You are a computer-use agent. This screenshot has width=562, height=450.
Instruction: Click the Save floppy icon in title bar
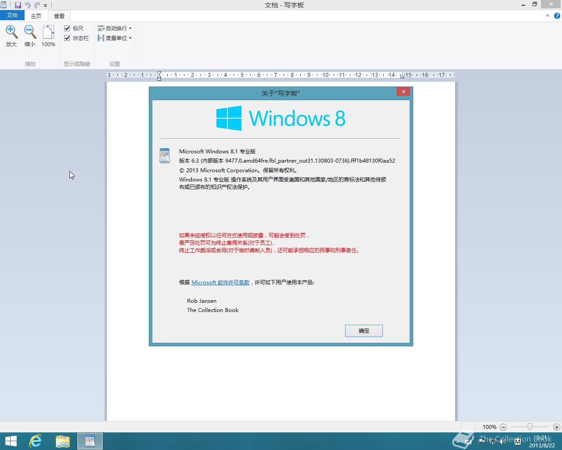18,5
